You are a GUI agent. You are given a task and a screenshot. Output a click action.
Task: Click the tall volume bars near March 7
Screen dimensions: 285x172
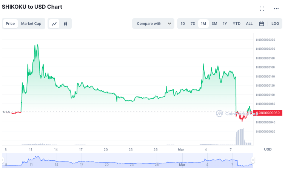[240, 137]
